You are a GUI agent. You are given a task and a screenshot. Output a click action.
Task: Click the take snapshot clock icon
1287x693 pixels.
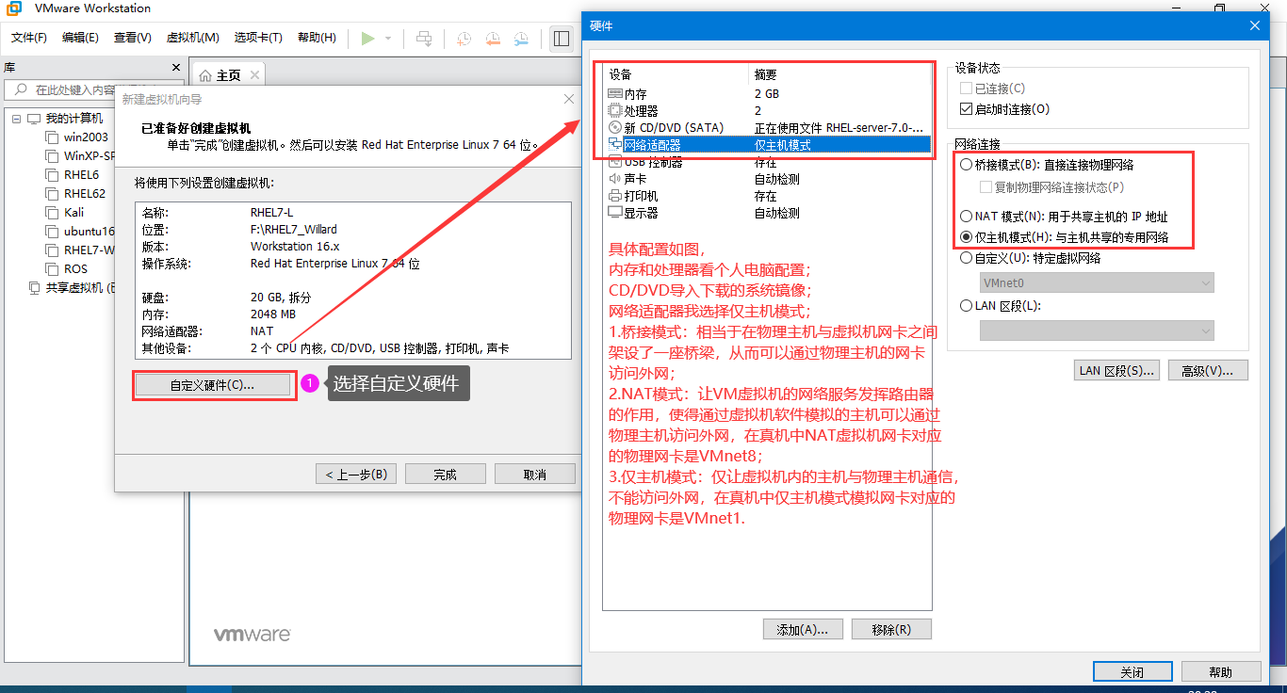pos(464,39)
